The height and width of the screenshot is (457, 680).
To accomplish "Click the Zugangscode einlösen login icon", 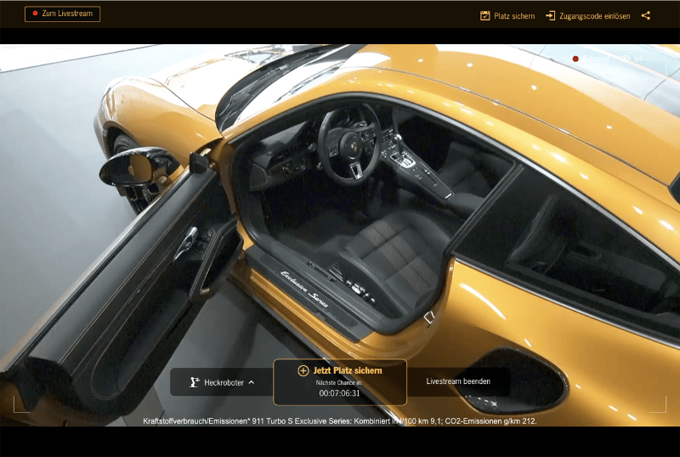I will tap(550, 15).
